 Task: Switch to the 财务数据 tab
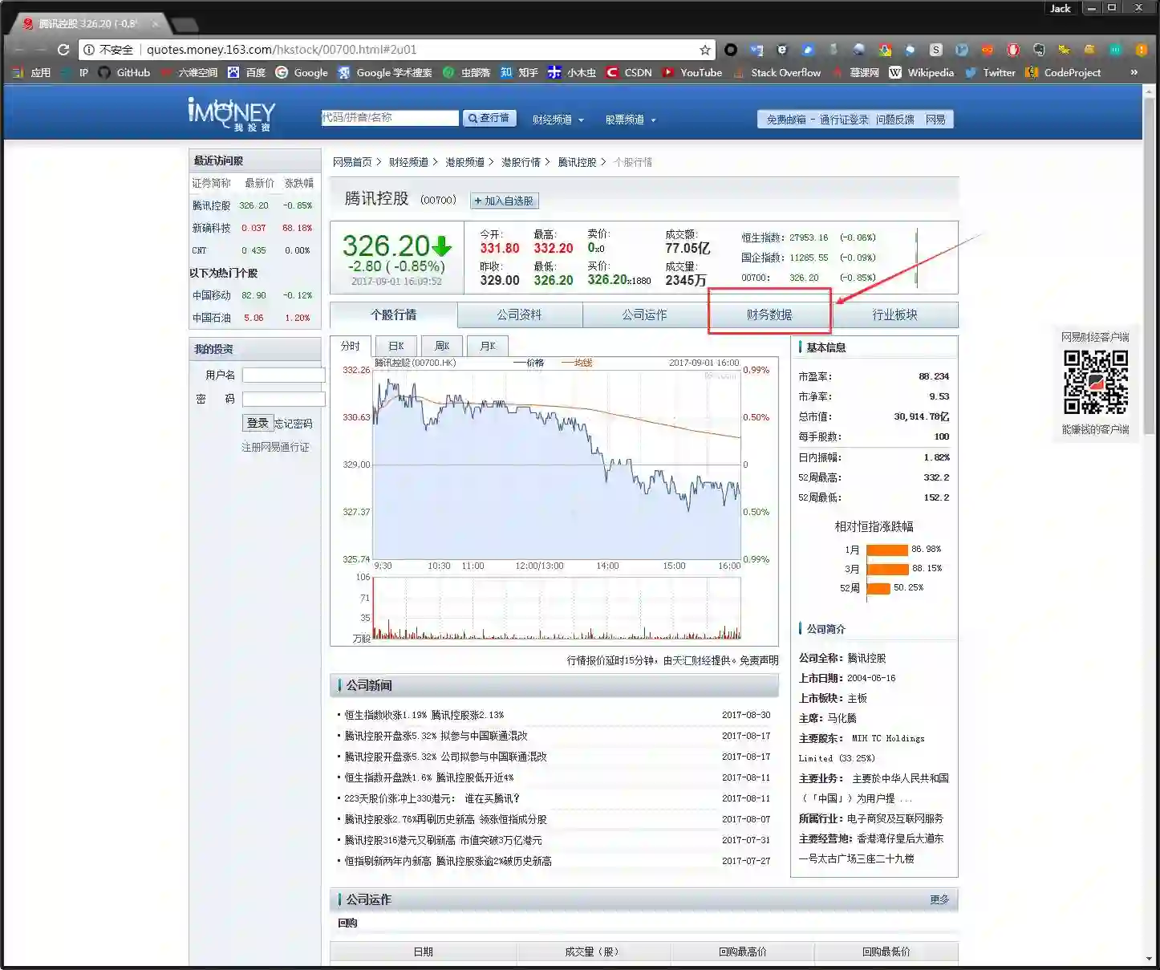tap(769, 315)
